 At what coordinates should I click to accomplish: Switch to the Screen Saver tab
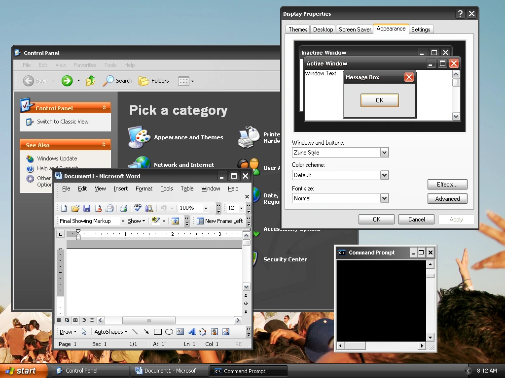(x=355, y=30)
